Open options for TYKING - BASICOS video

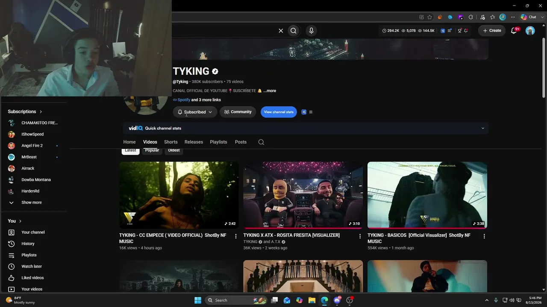coord(484,236)
